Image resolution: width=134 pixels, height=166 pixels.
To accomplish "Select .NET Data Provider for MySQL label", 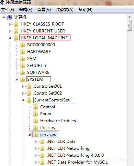I will (77, 162).
